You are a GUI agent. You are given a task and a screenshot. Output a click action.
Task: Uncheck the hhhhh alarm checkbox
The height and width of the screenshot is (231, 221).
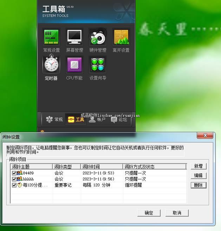click(14, 179)
